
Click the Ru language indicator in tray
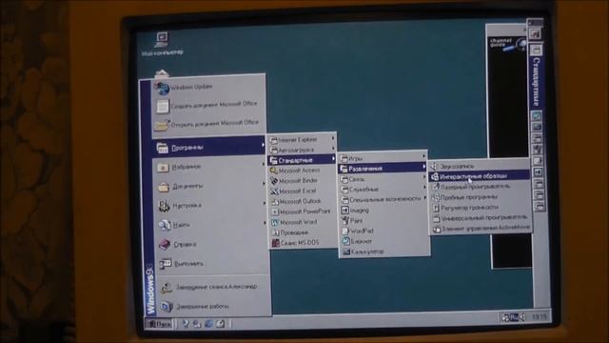point(514,317)
